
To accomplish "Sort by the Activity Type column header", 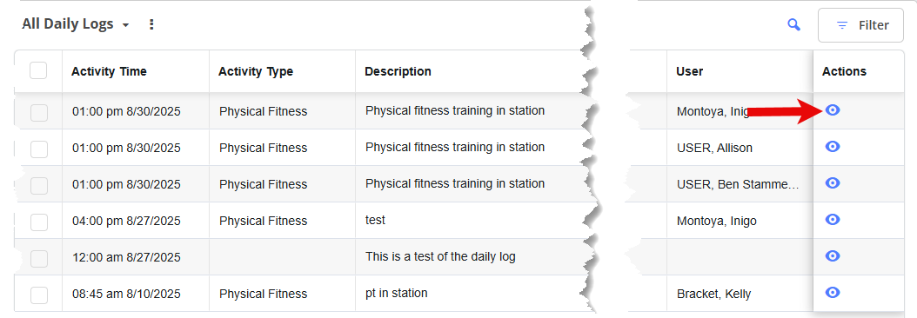I will pos(256,71).
